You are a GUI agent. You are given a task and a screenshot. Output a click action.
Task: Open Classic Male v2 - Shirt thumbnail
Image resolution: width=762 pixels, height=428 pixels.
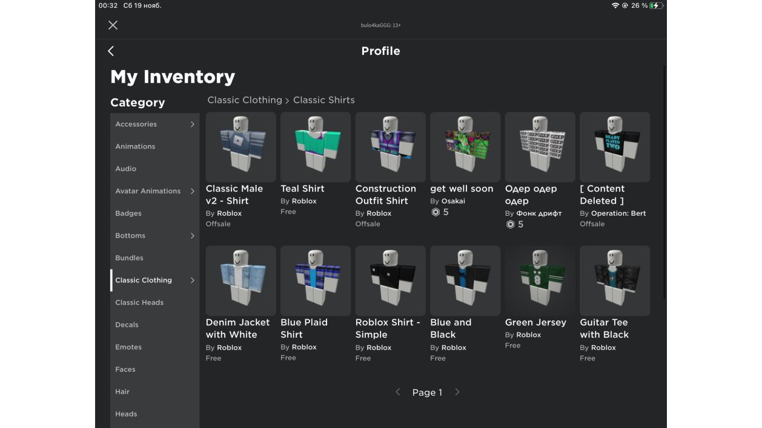(x=241, y=147)
